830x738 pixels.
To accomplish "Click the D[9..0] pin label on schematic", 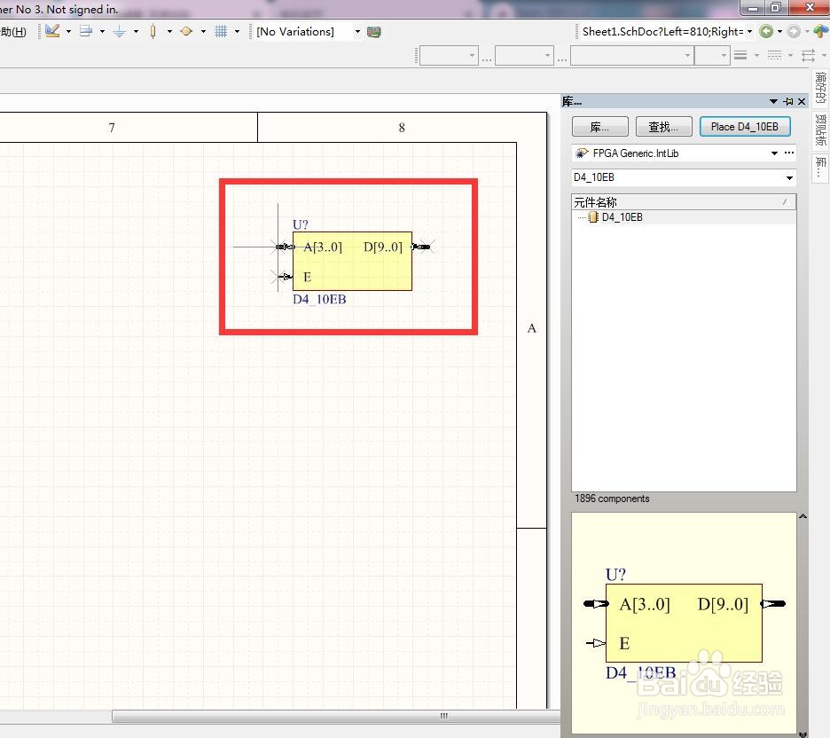I will pyautogui.click(x=383, y=247).
